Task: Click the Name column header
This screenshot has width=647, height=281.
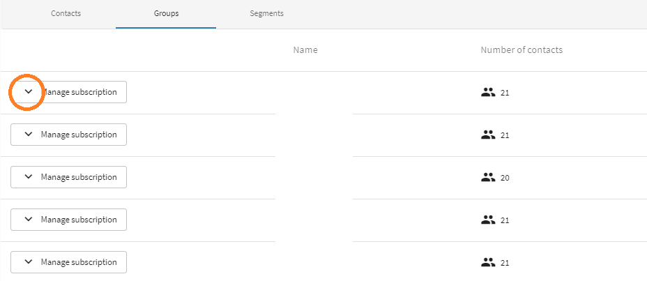Action: coord(305,50)
